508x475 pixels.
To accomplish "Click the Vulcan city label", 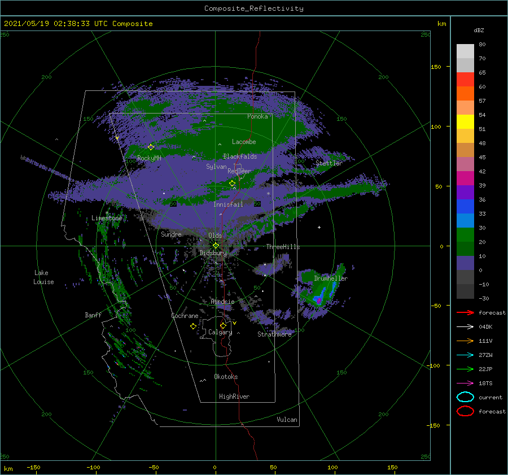I will (287, 420).
